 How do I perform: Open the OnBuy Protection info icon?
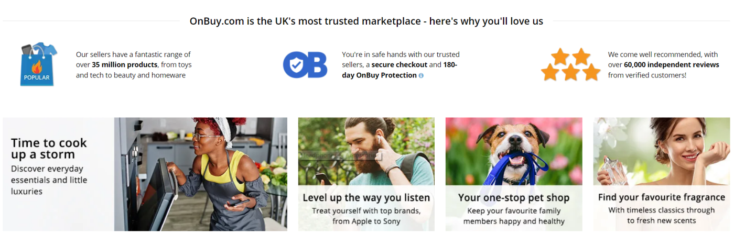[x=421, y=75]
